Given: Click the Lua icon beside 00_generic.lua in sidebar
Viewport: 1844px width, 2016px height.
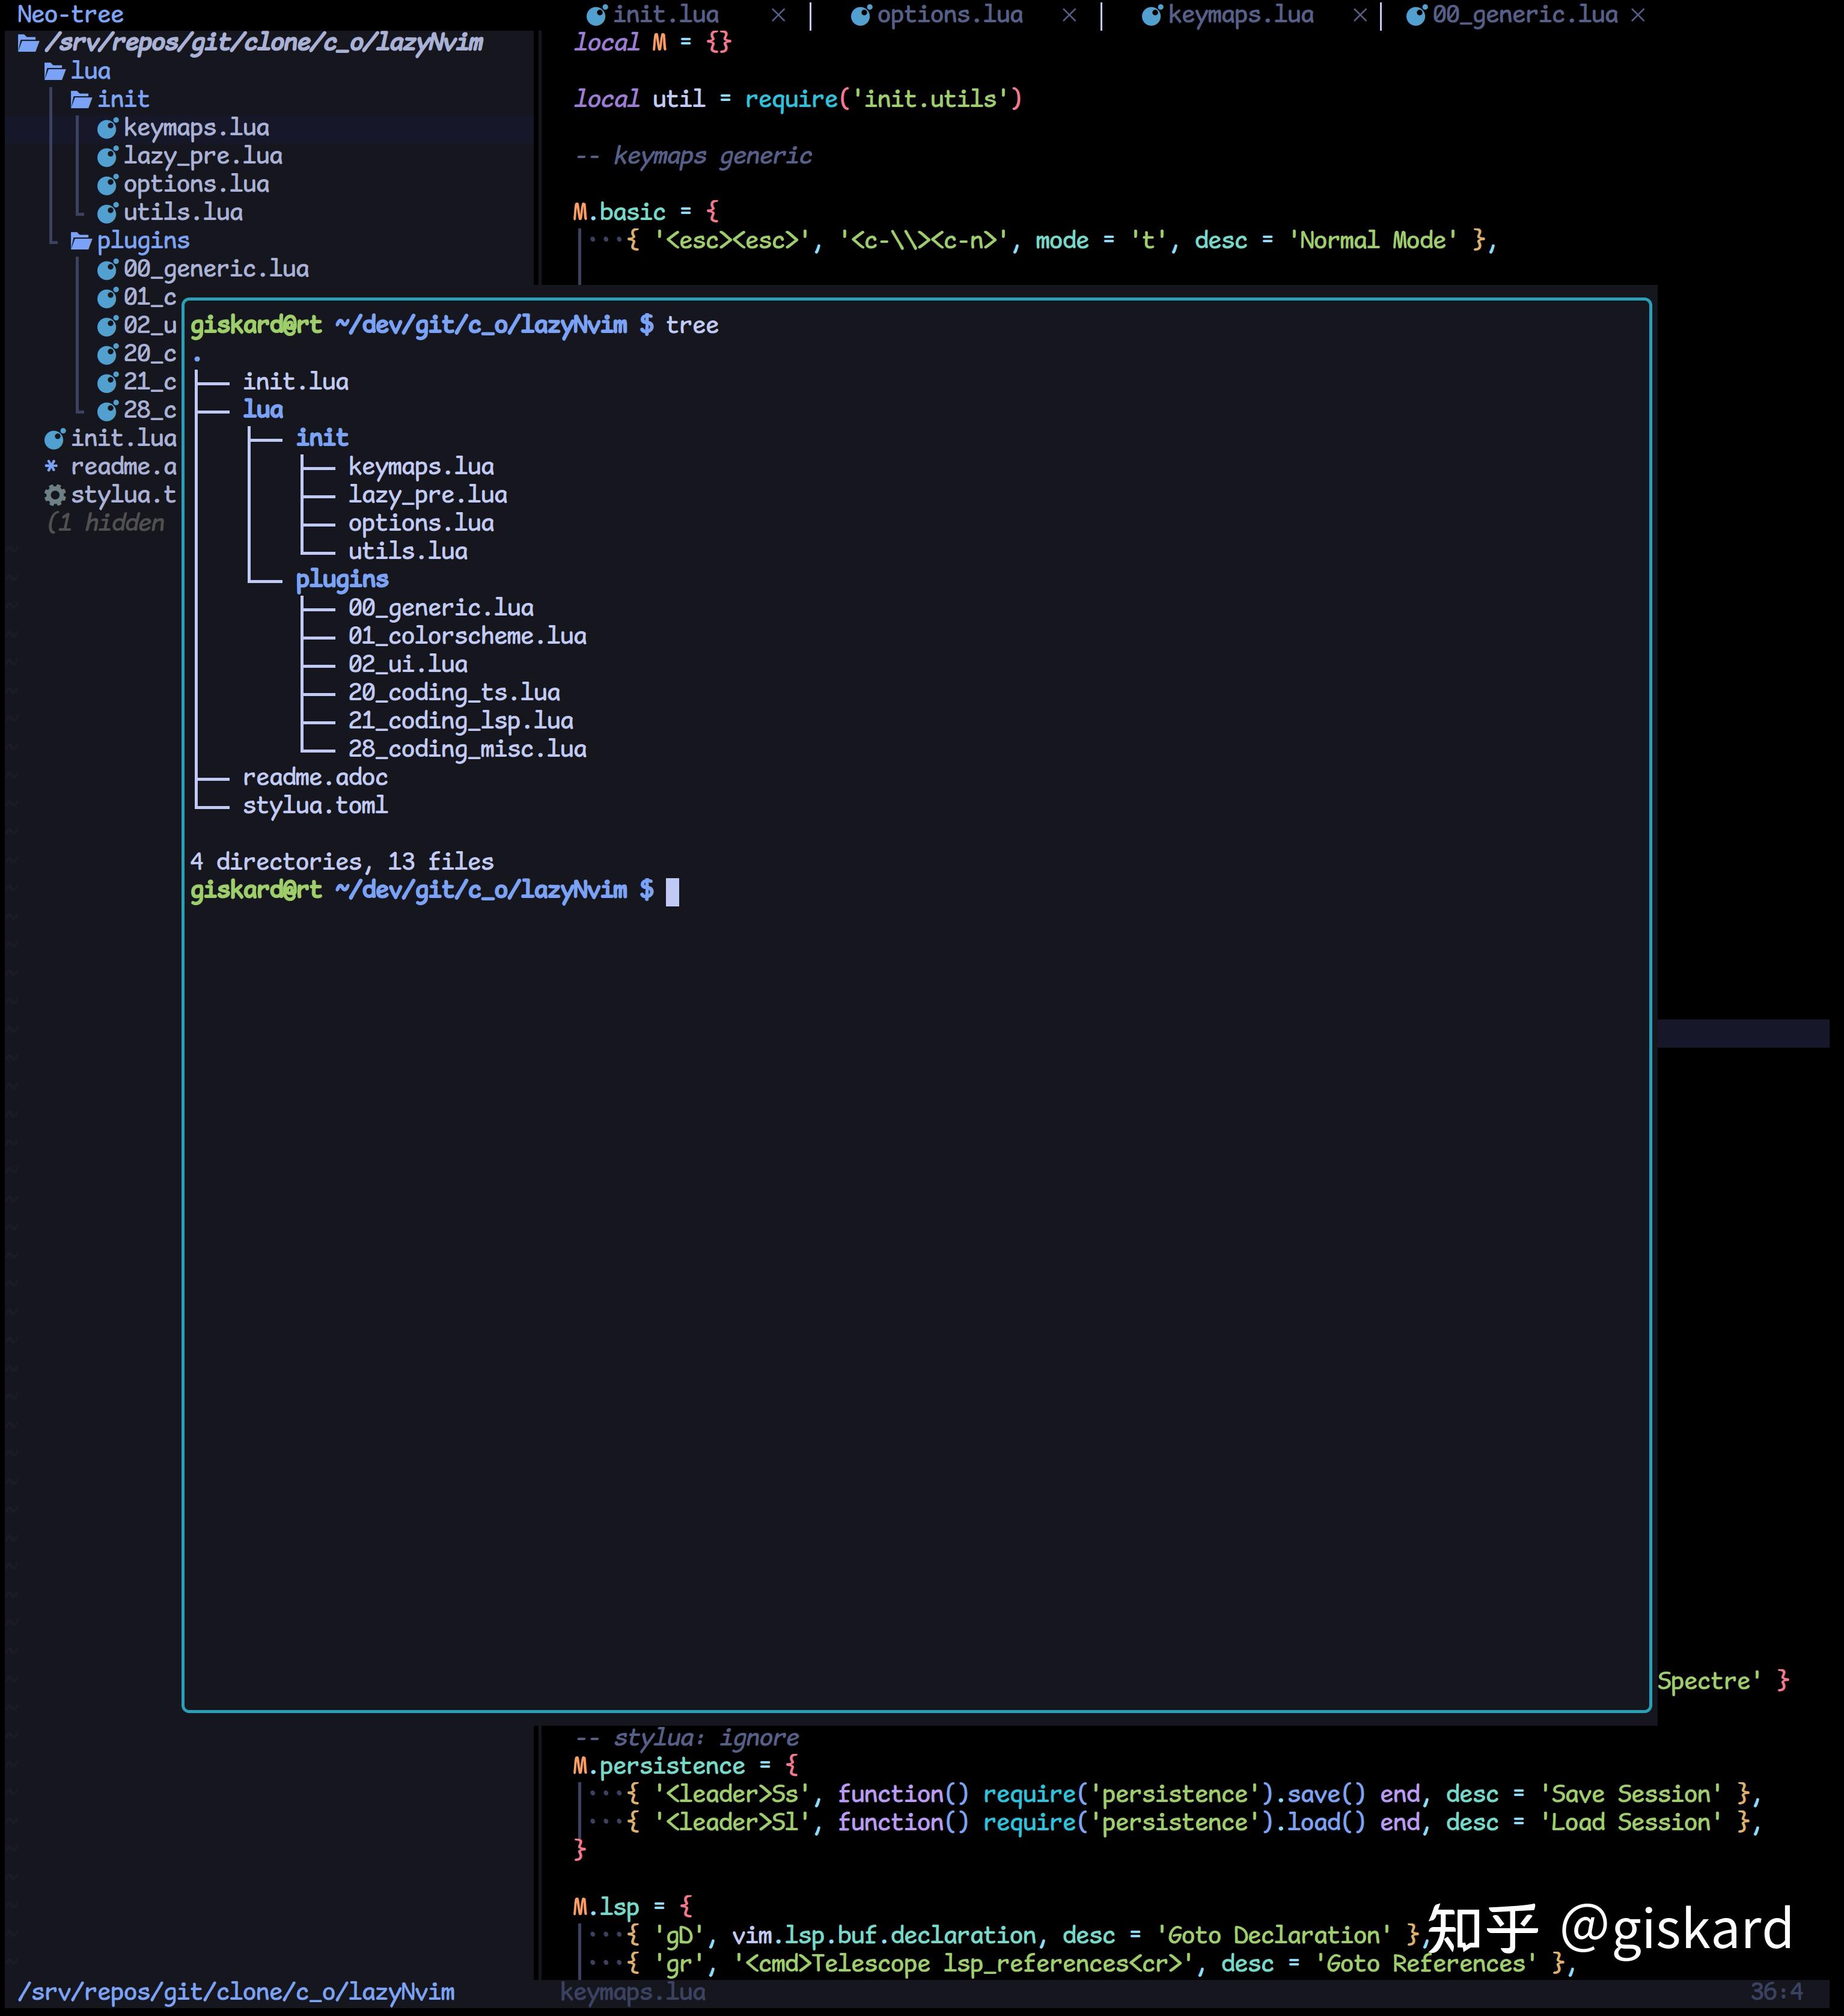Looking at the screenshot, I should click(x=108, y=268).
